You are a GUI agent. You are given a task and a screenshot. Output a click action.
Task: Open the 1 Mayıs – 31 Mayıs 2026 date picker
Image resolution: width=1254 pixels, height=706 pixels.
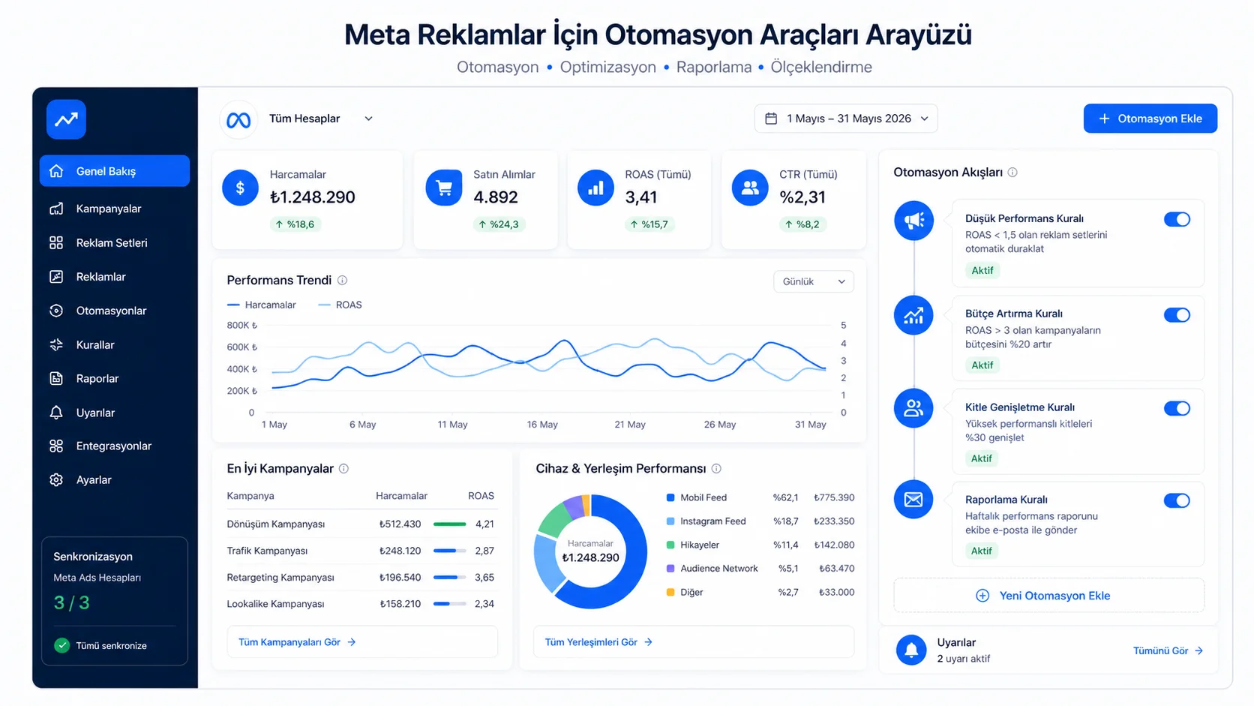click(x=846, y=119)
